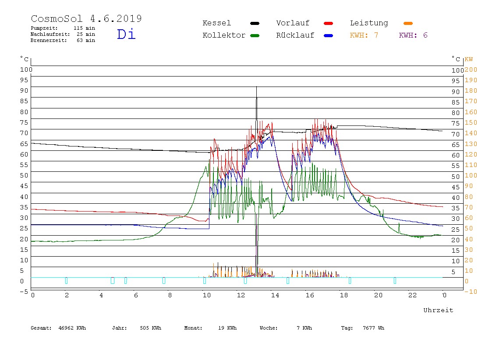Click the black Kessel legend swatch
The height and width of the screenshot is (355, 503).
click(255, 23)
